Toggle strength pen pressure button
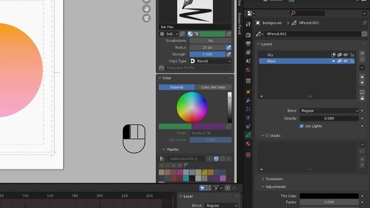Screen dimensions: 370x208 click(x=228, y=54)
